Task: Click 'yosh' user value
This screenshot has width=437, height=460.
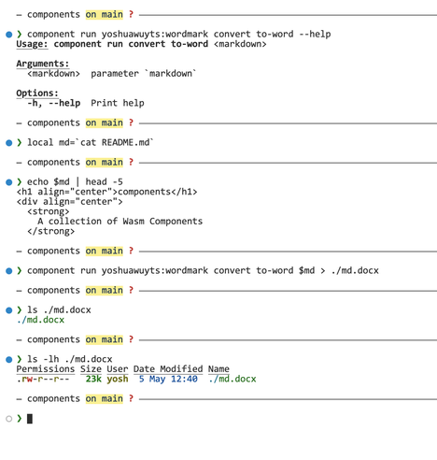Action: point(118,379)
